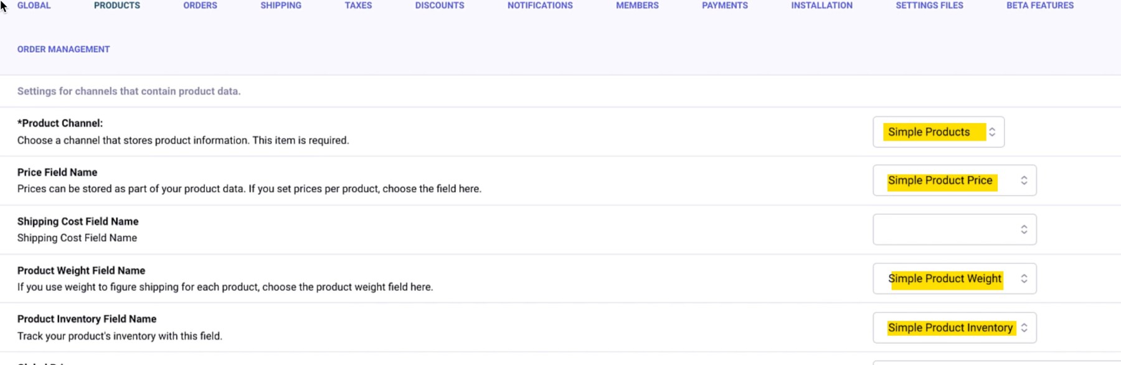
Task: Open the Product Inventory Field dropdown
Action: tap(953, 327)
